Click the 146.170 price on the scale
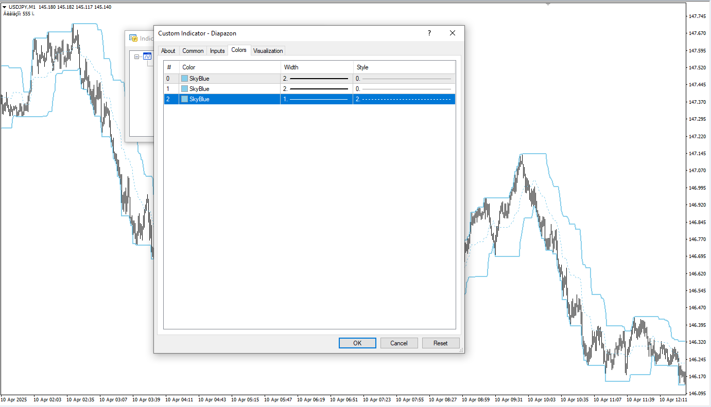 [x=697, y=376]
